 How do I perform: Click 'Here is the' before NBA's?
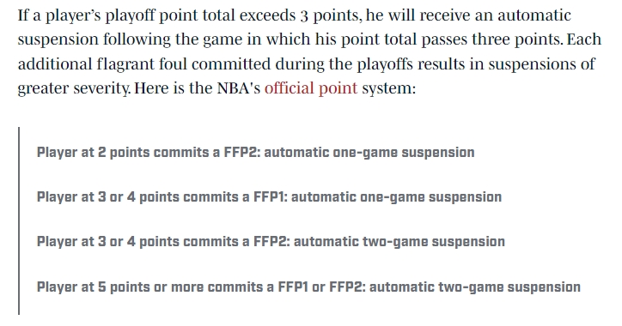(174, 88)
